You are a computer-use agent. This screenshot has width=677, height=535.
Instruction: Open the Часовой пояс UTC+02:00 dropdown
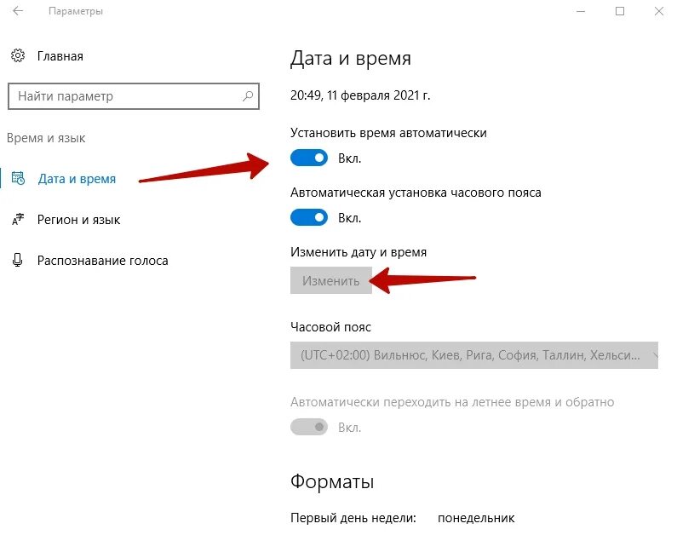coord(474,355)
